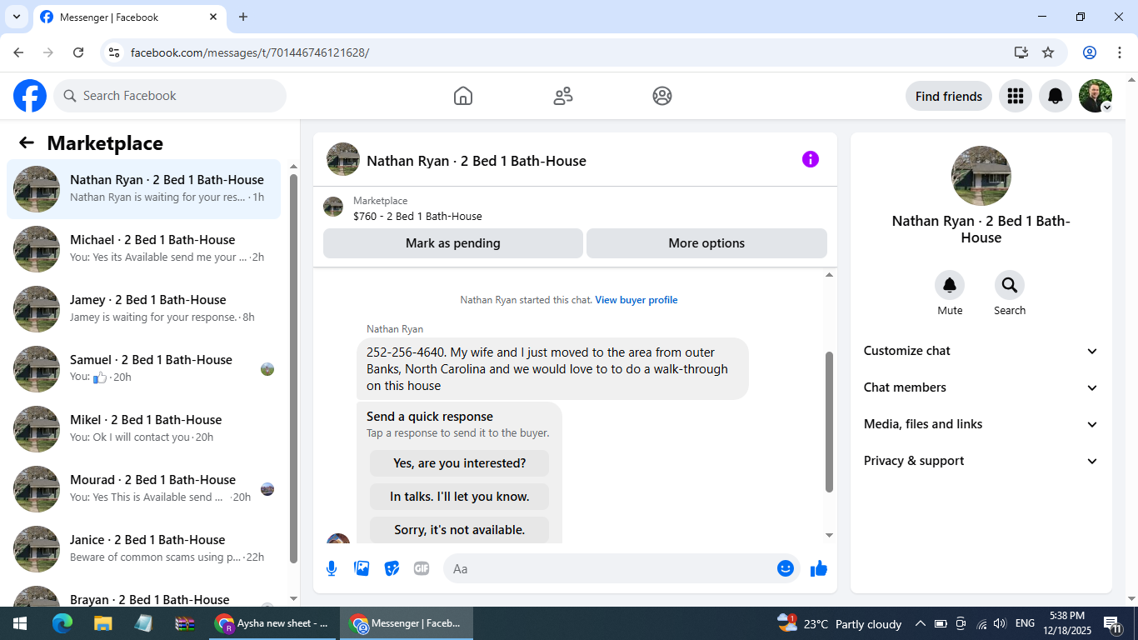Click into the Aa message input

pos(608,568)
